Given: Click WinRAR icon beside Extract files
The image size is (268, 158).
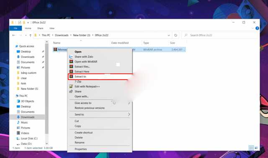Looking at the screenshot, I should click(71, 67).
